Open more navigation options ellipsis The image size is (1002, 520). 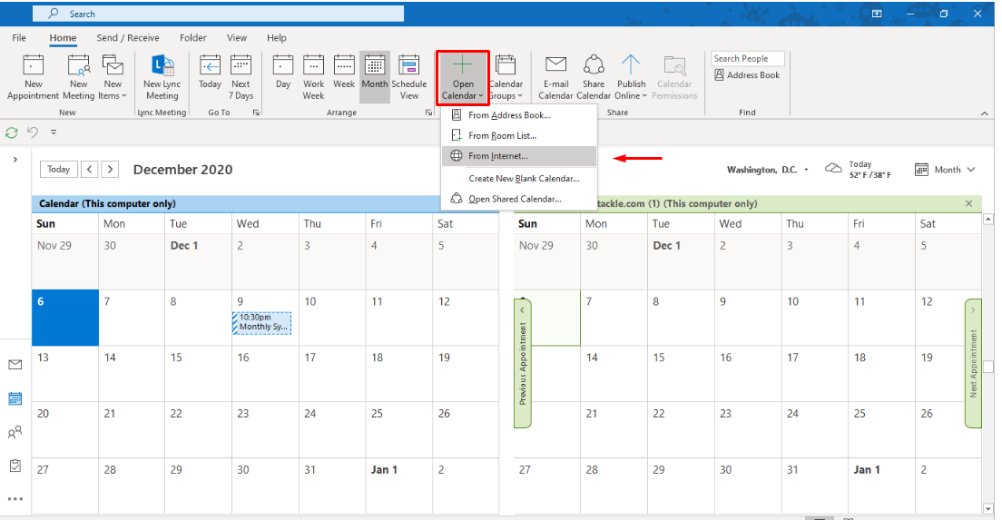[x=15, y=499]
